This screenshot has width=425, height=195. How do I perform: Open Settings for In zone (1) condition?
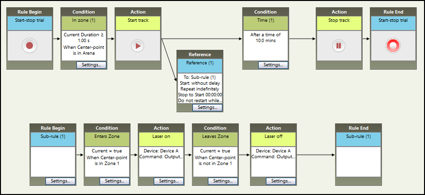pos(91,65)
